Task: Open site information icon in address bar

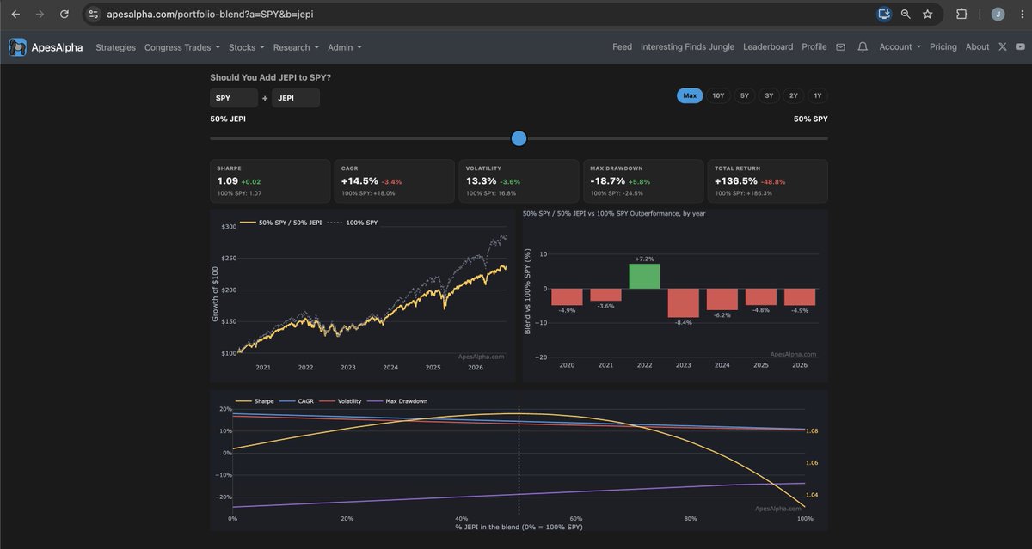Action: tap(94, 15)
